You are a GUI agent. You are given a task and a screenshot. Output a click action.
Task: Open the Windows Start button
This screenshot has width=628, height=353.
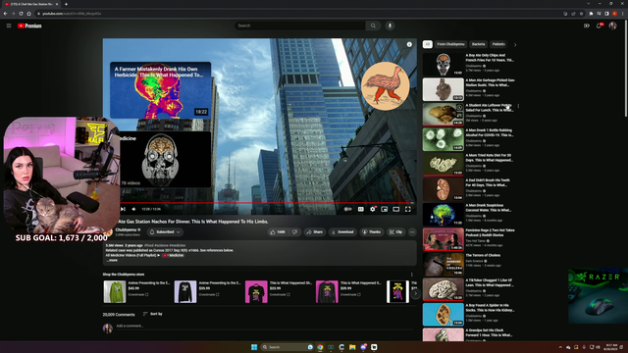point(254,347)
